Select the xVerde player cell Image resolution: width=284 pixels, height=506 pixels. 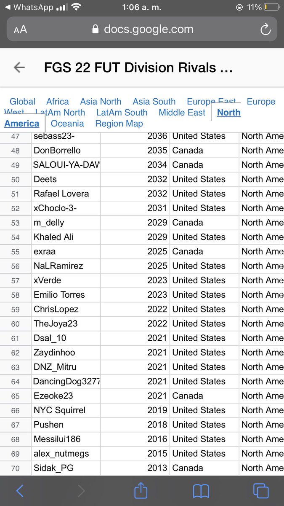(x=66, y=280)
